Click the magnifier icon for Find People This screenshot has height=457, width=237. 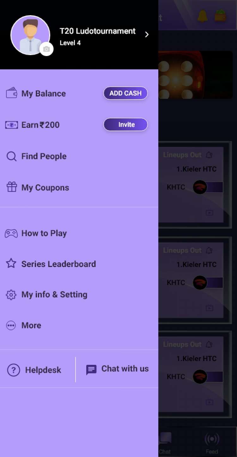(11, 156)
